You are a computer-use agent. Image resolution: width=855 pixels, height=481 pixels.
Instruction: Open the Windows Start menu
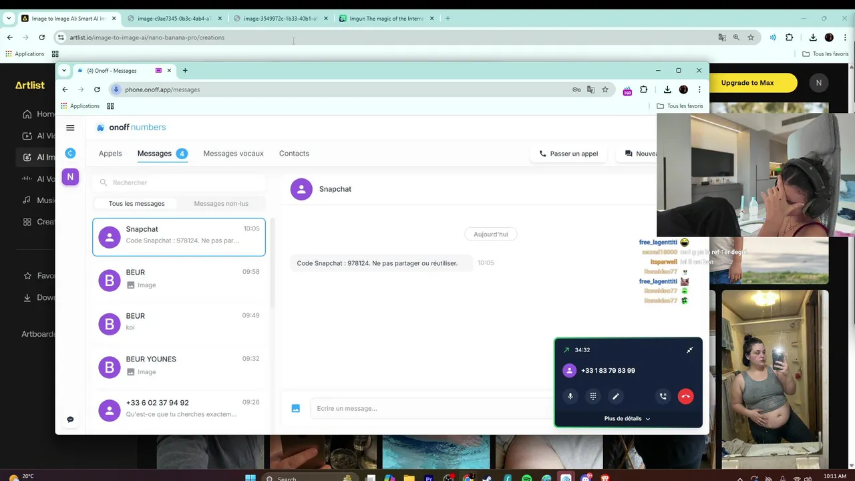click(x=250, y=478)
